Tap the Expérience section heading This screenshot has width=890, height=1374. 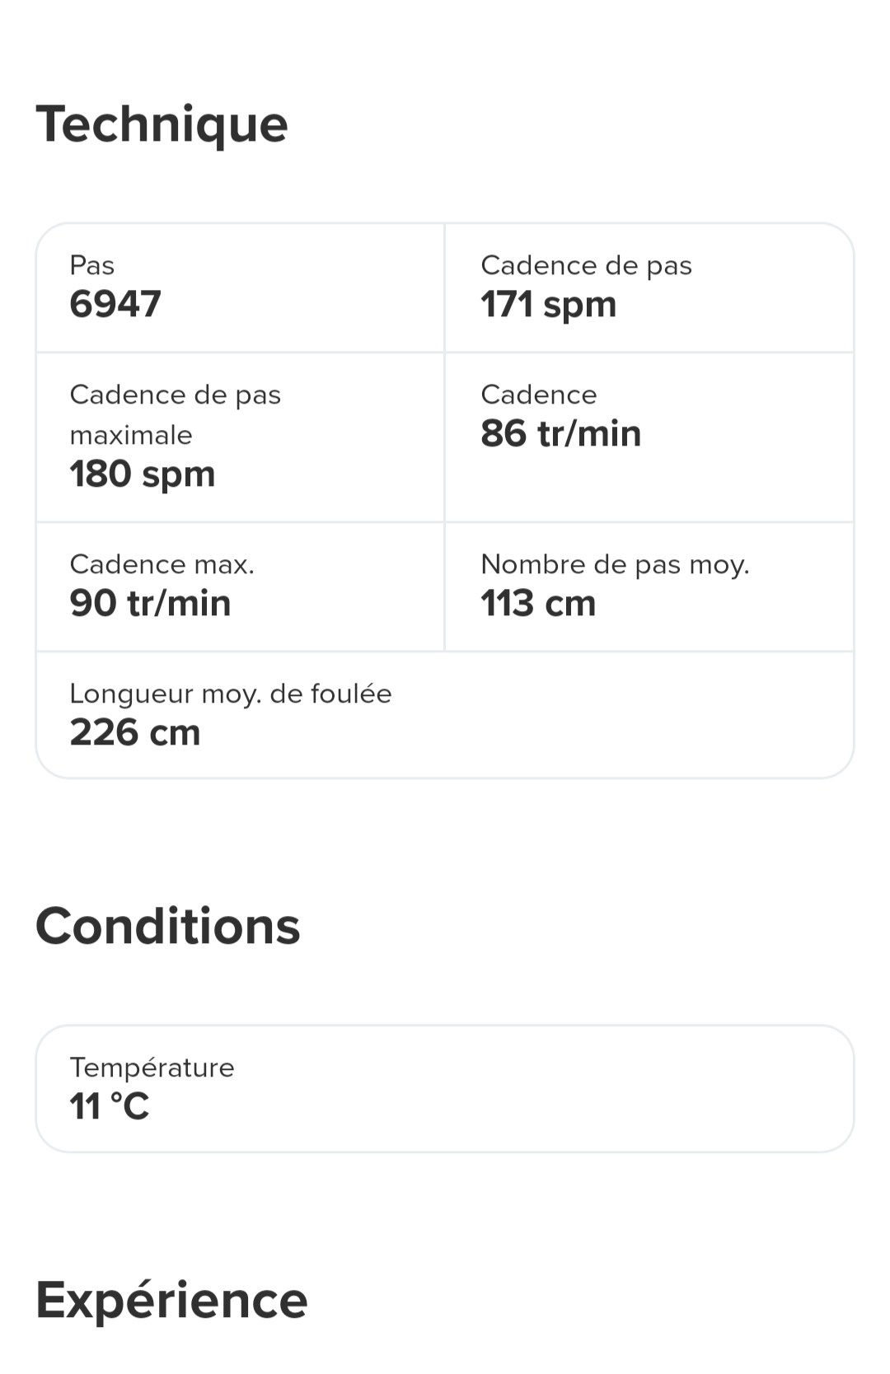(x=171, y=1300)
